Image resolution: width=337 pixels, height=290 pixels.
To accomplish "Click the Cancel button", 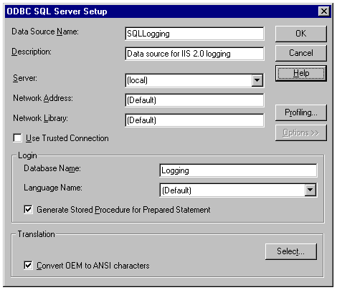I will [300, 53].
